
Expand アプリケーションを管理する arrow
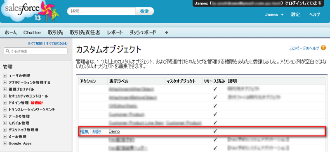(5, 83)
